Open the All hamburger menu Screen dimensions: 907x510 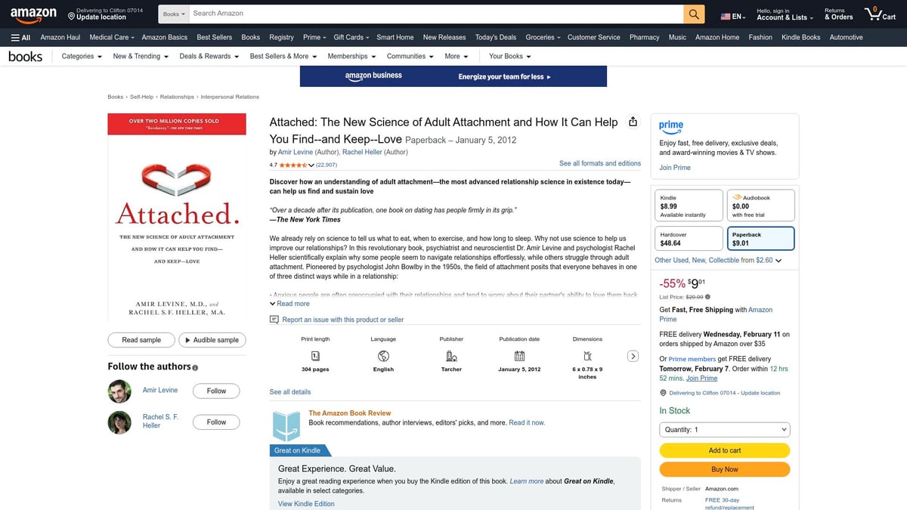pos(19,36)
